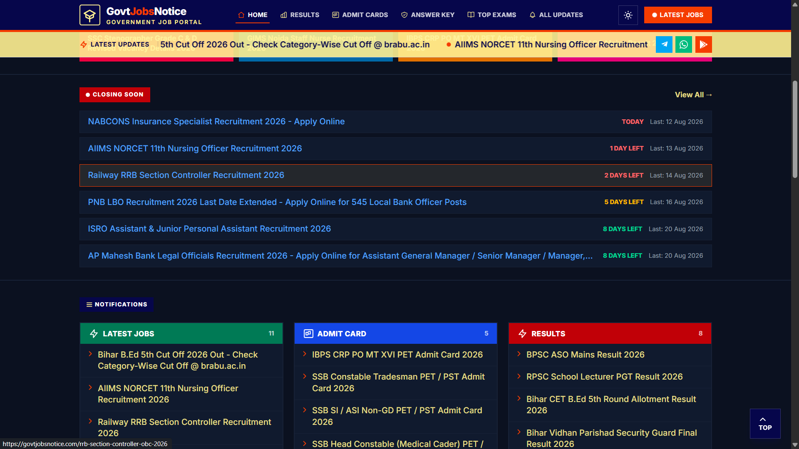Click the ticker headline 5th Cut Off 2026 Out
Screen dimensions: 799x449
coord(295,44)
